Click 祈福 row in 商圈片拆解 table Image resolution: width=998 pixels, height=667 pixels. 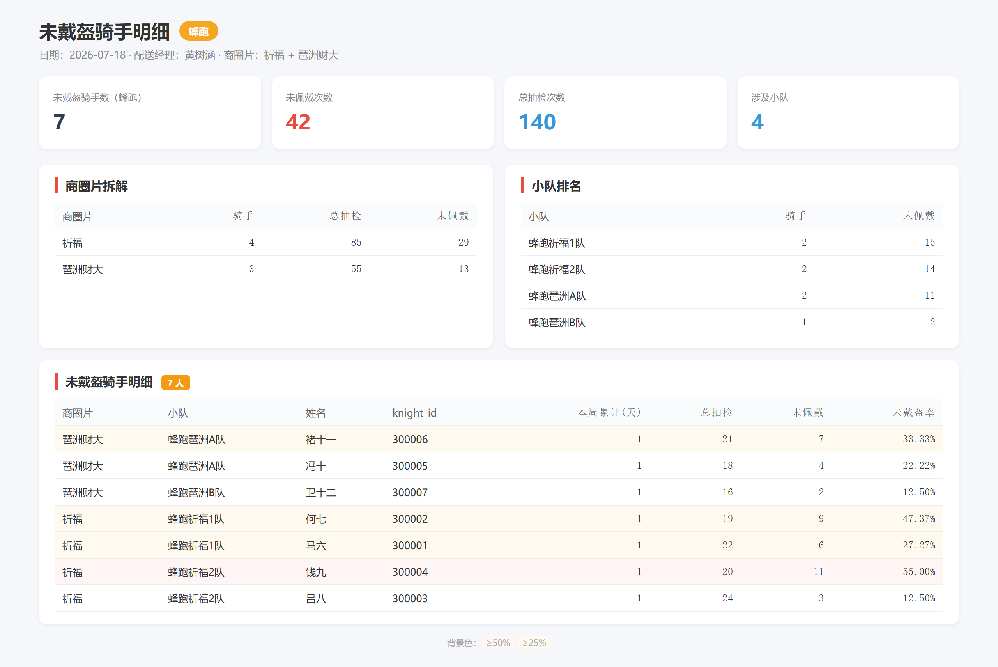coord(265,243)
